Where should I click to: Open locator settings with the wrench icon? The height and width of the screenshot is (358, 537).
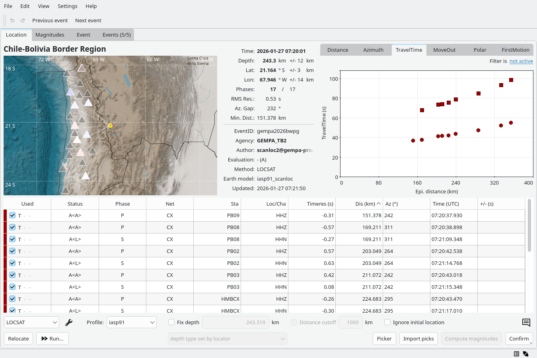point(69,323)
